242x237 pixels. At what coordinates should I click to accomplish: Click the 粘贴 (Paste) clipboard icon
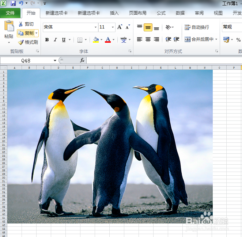(x=9, y=26)
